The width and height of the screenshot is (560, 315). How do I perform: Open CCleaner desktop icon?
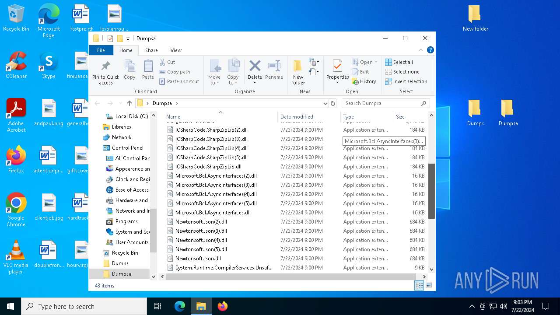tap(16, 66)
